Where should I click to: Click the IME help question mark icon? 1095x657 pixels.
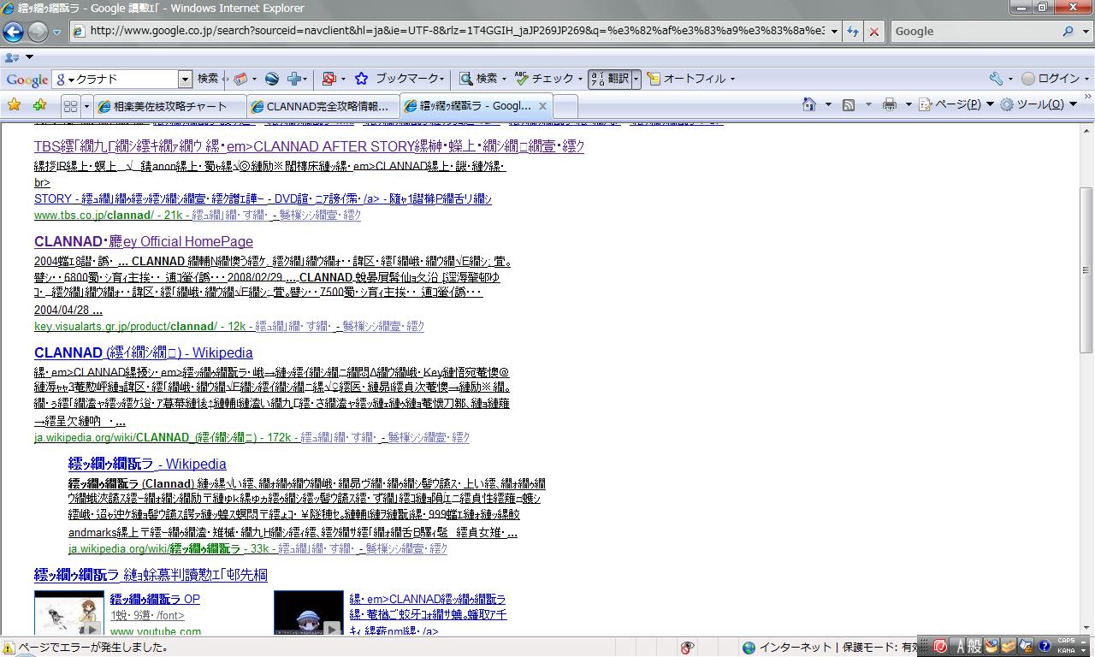tap(1045, 646)
